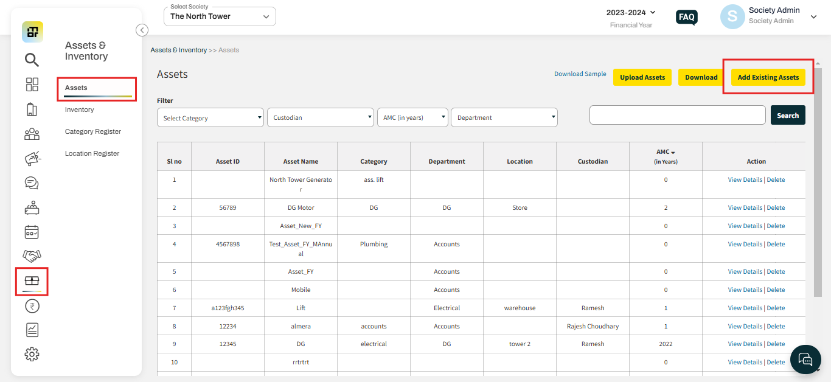Open the Select Category filter dropdown
The width and height of the screenshot is (831, 382).
[x=210, y=118]
